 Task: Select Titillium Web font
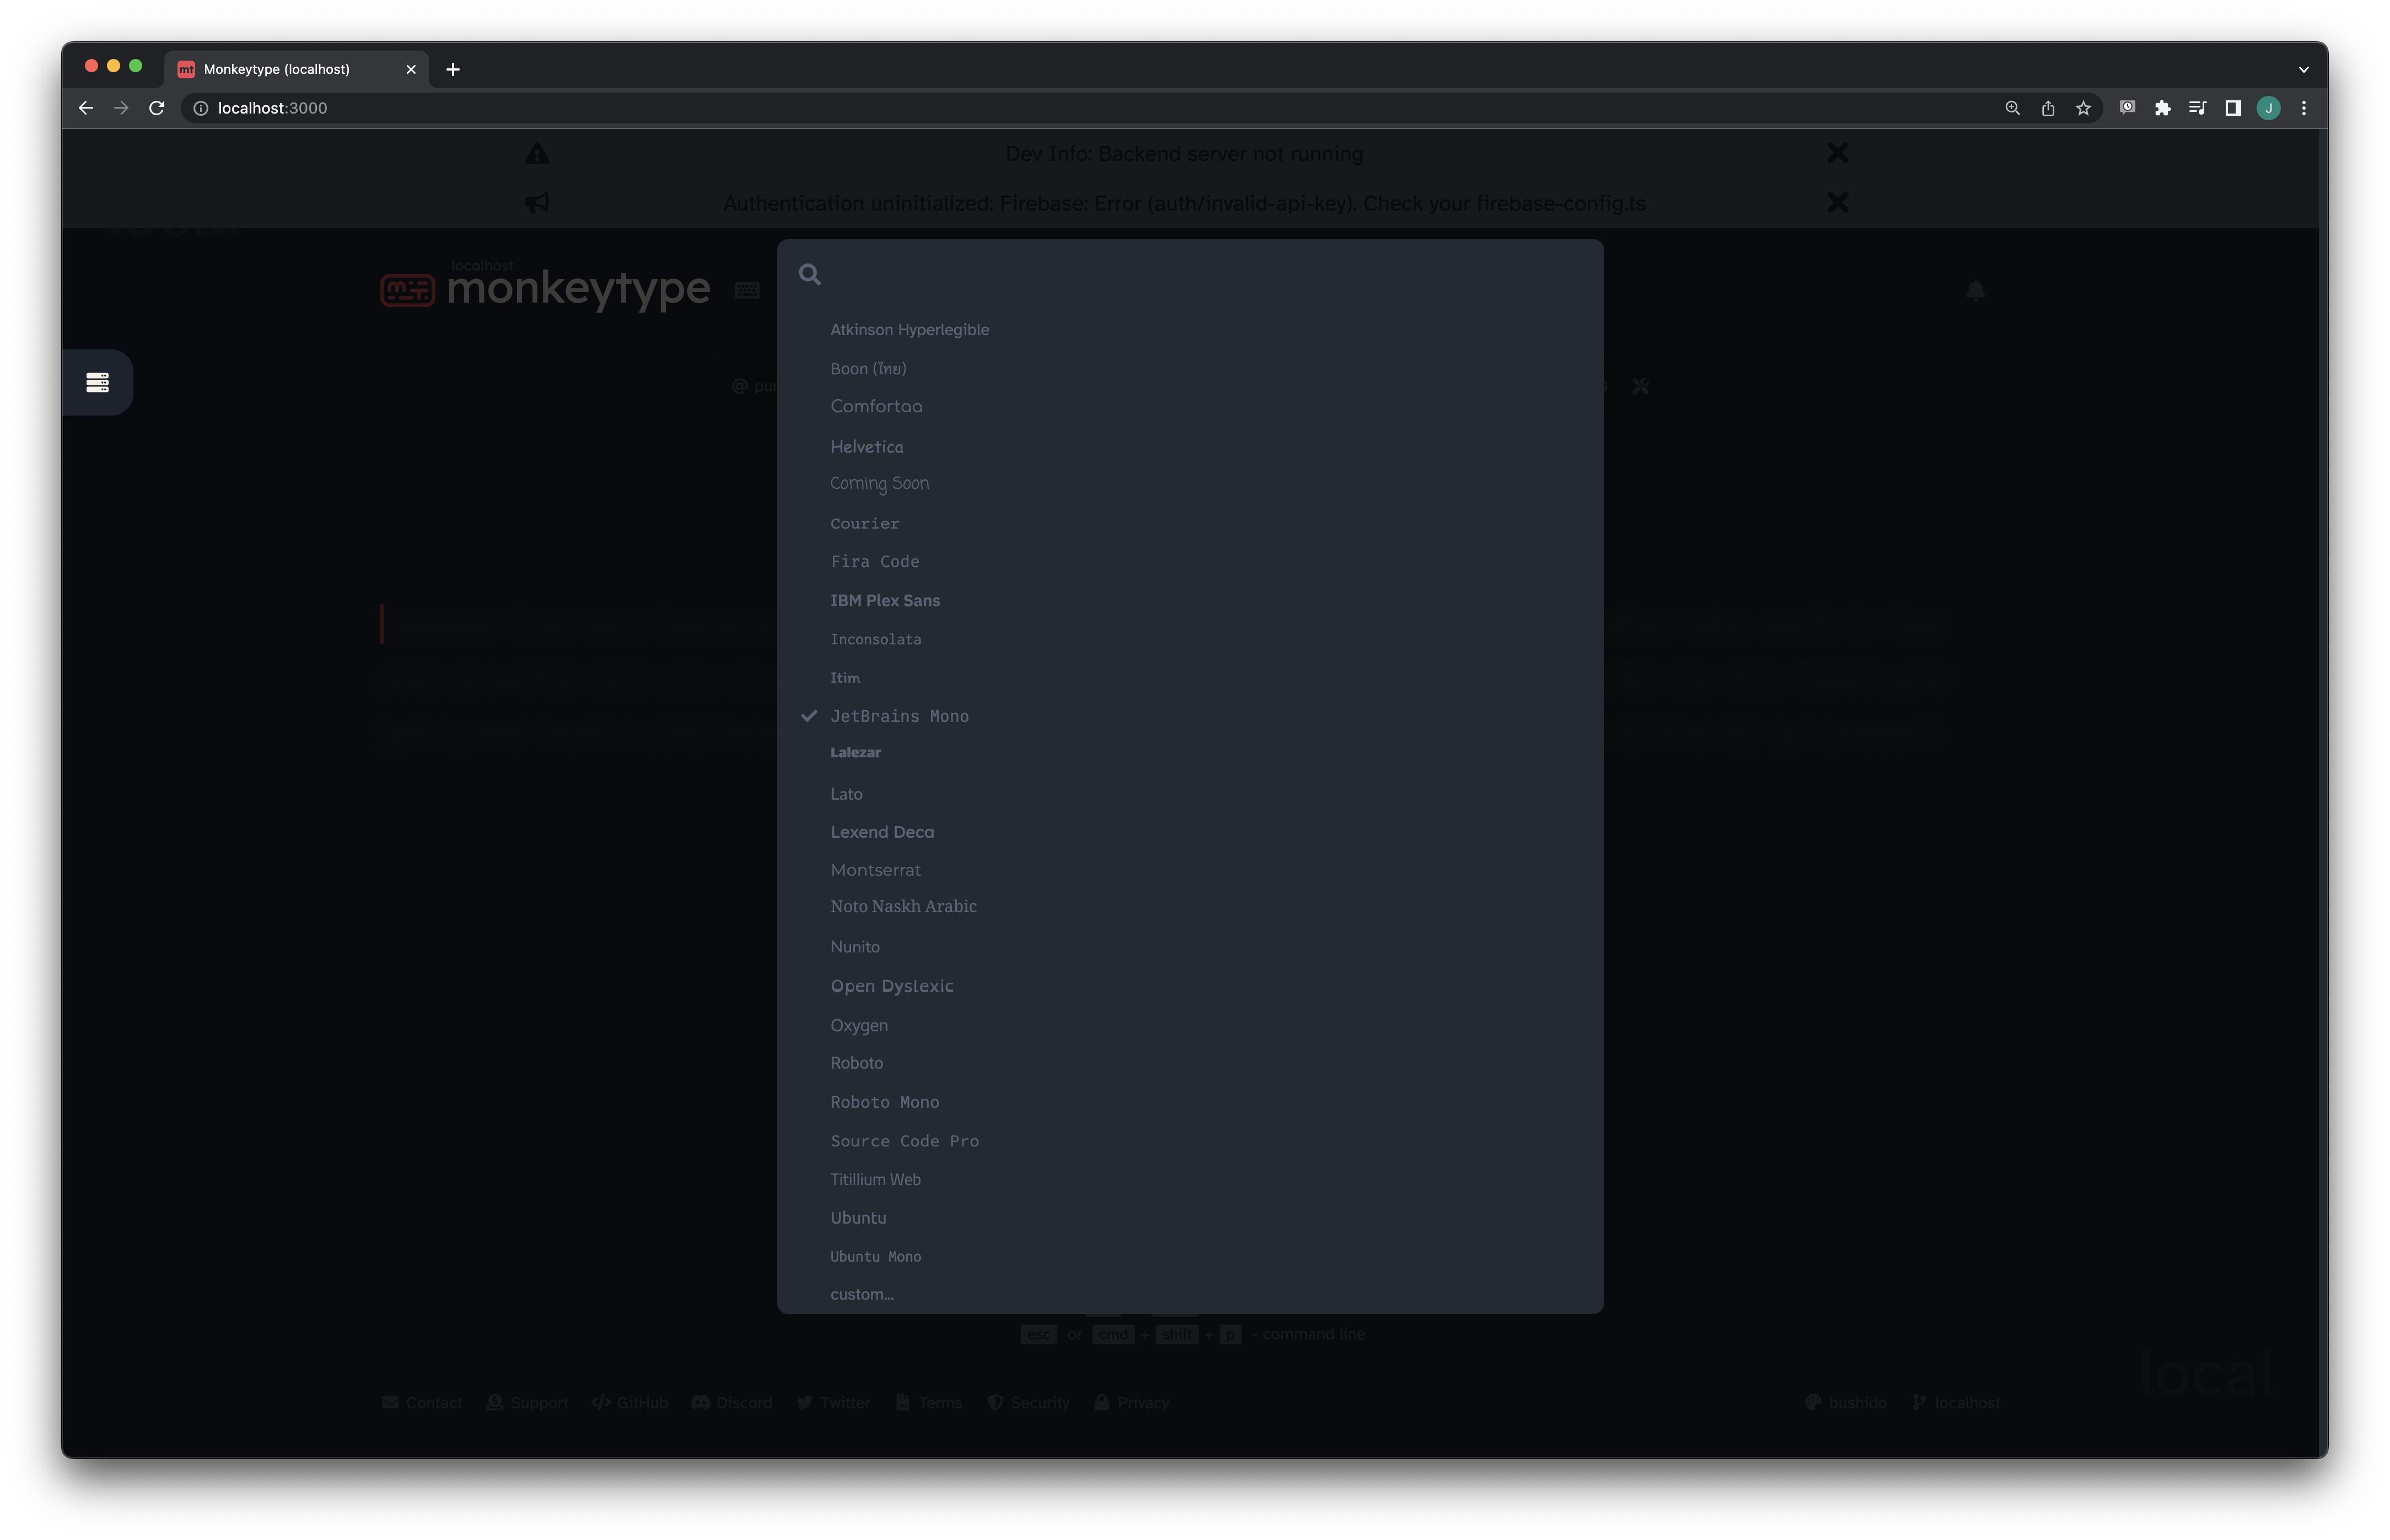(x=1189, y=1180)
